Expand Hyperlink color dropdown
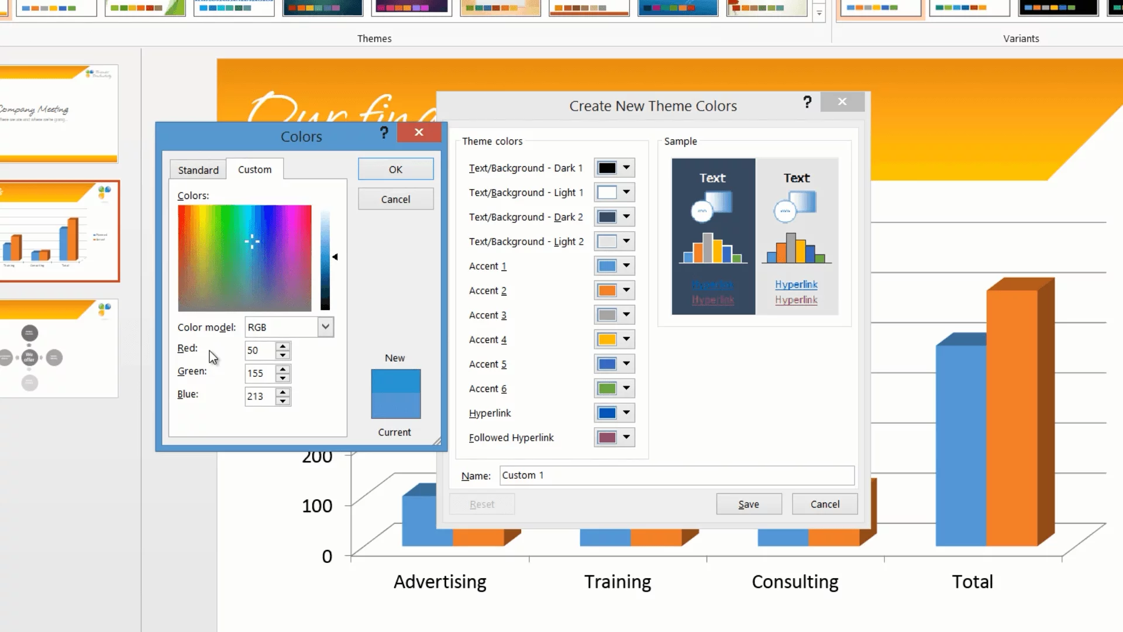Image resolution: width=1123 pixels, height=632 pixels. coord(626,413)
